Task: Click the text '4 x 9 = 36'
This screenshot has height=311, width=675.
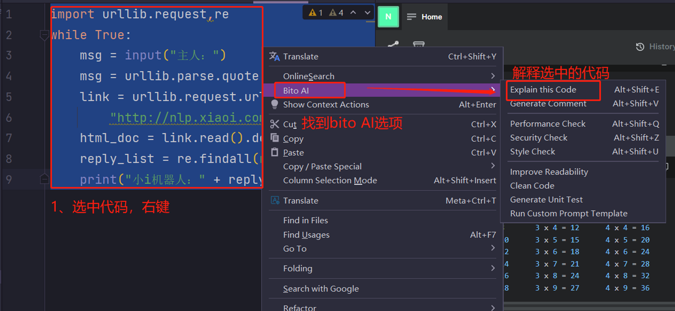Action: [627, 288]
